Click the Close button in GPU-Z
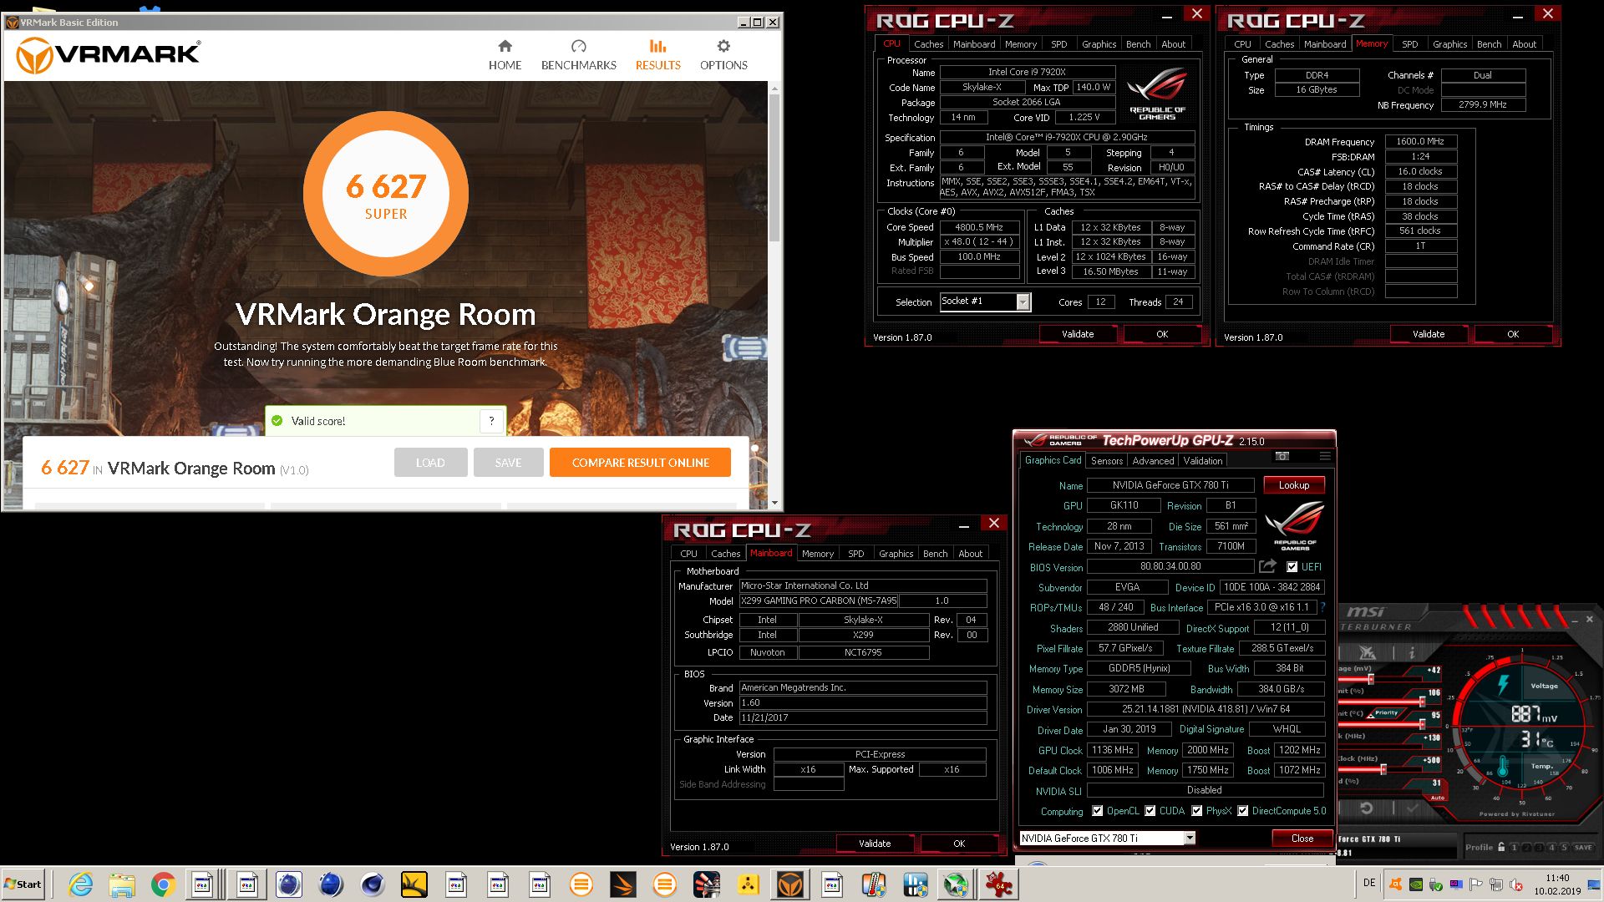1604x902 pixels. 1302,838
